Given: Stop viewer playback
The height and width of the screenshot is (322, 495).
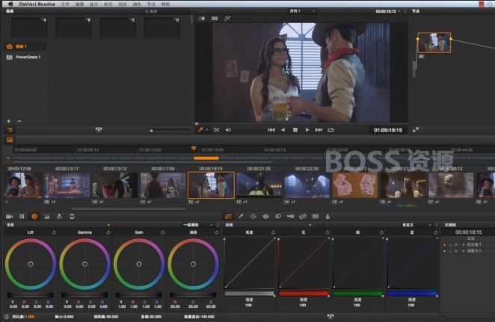Looking at the screenshot, I should (x=295, y=130).
